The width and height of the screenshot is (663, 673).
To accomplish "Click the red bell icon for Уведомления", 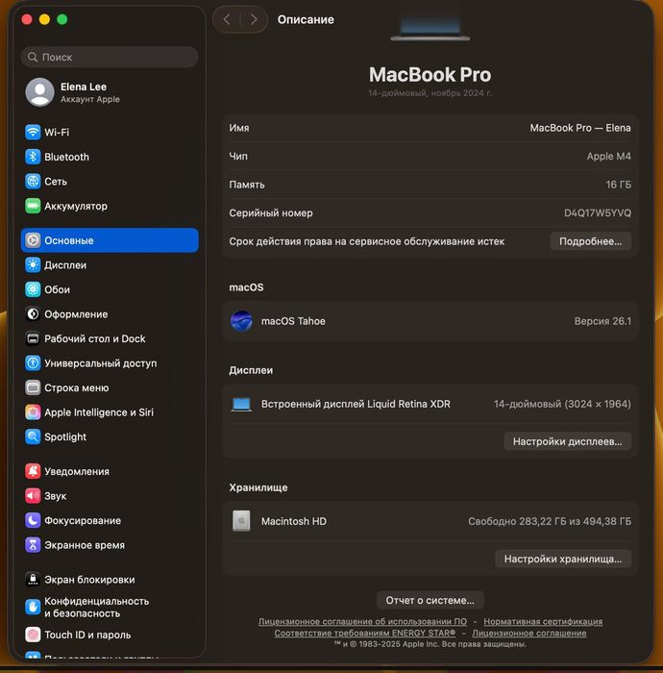I will click(33, 471).
